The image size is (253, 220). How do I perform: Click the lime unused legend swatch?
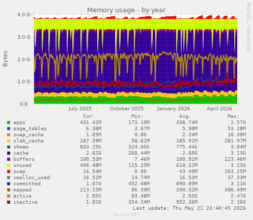pos(9,165)
